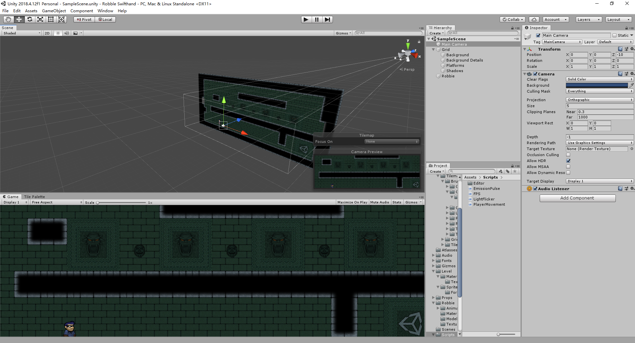The height and width of the screenshot is (343, 635).
Task: Open cloud services icon
Action: click(534, 20)
